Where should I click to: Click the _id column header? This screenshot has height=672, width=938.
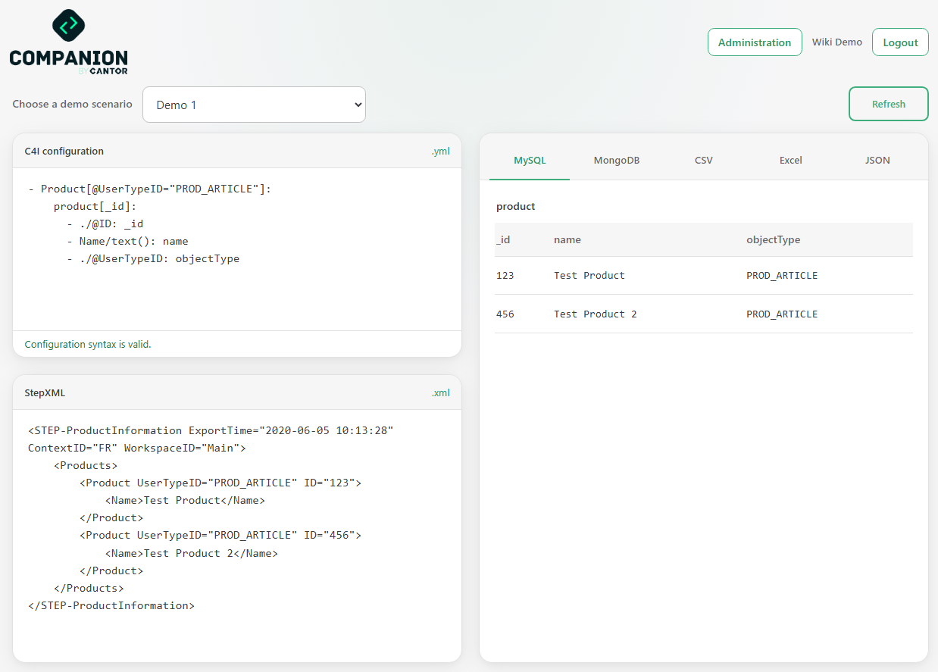click(503, 239)
